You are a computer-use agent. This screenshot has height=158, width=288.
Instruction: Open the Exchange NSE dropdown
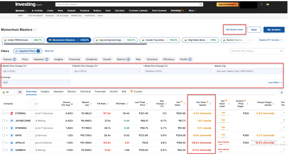pos(36,83)
